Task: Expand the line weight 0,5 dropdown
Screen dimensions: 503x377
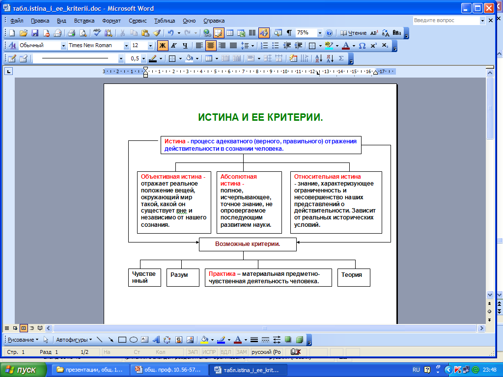Action: (x=144, y=59)
